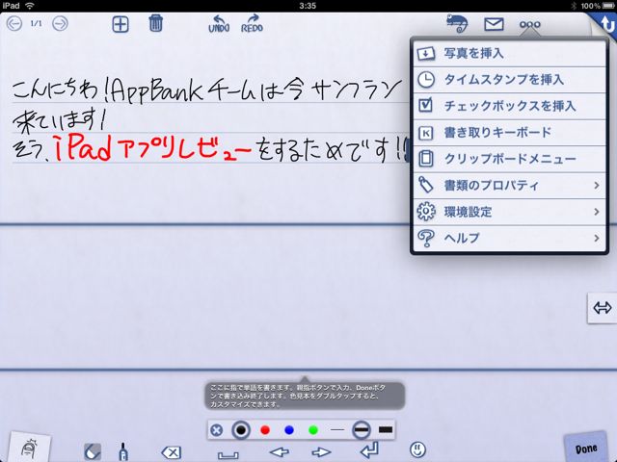
Task: Tap the Wi-Fi status icon
Action: tap(29, 6)
